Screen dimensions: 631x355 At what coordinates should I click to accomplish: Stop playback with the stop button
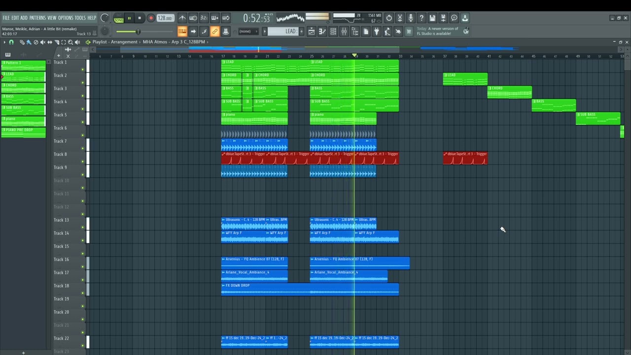(140, 18)
